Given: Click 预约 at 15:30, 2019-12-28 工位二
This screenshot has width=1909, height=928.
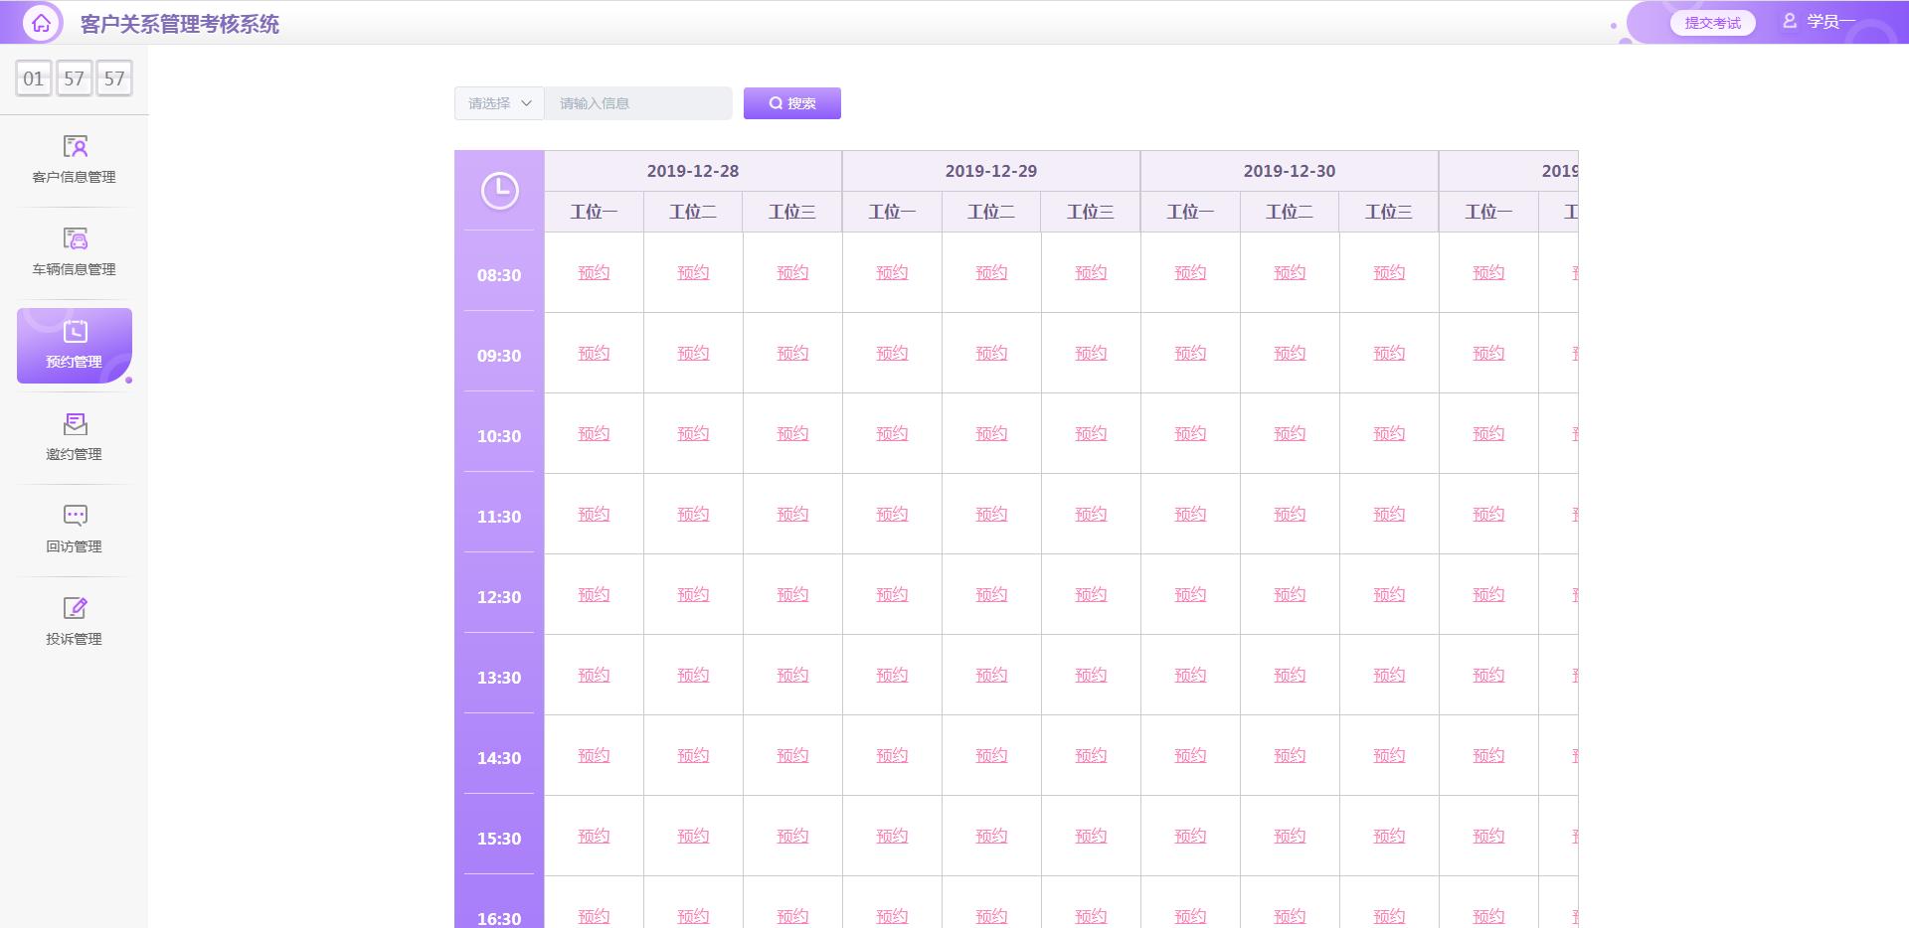Looking at the screenshot, I should [693, 836].
